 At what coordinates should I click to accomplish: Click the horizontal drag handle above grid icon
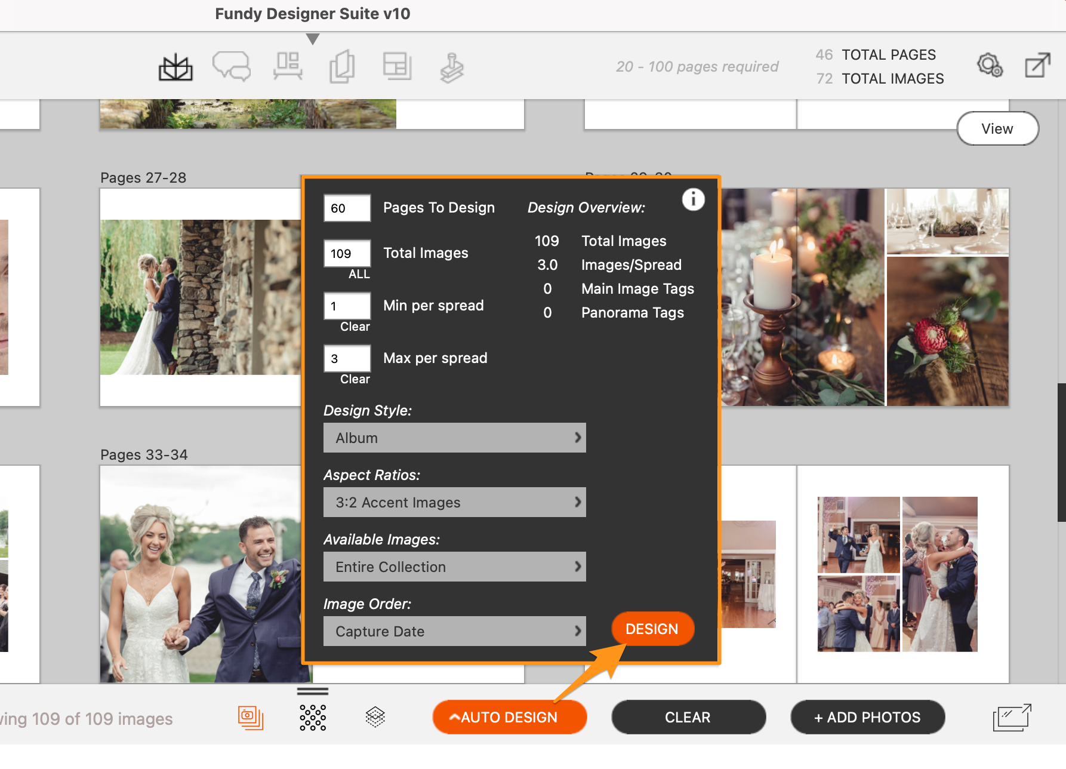click(x=313, y=691)
